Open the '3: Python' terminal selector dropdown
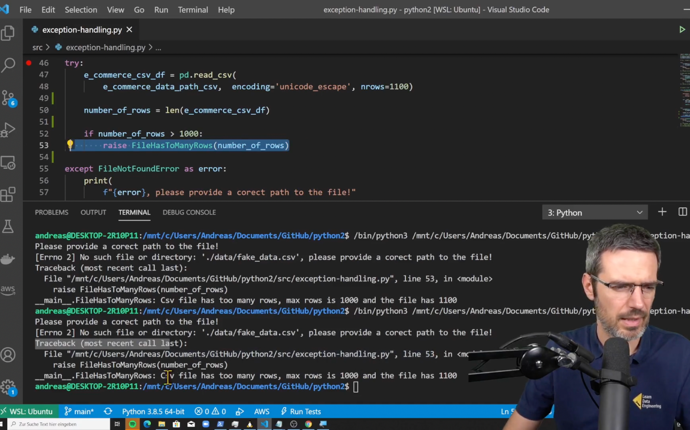The width and height of the screenshot is (690, 430). click(595, 212)
